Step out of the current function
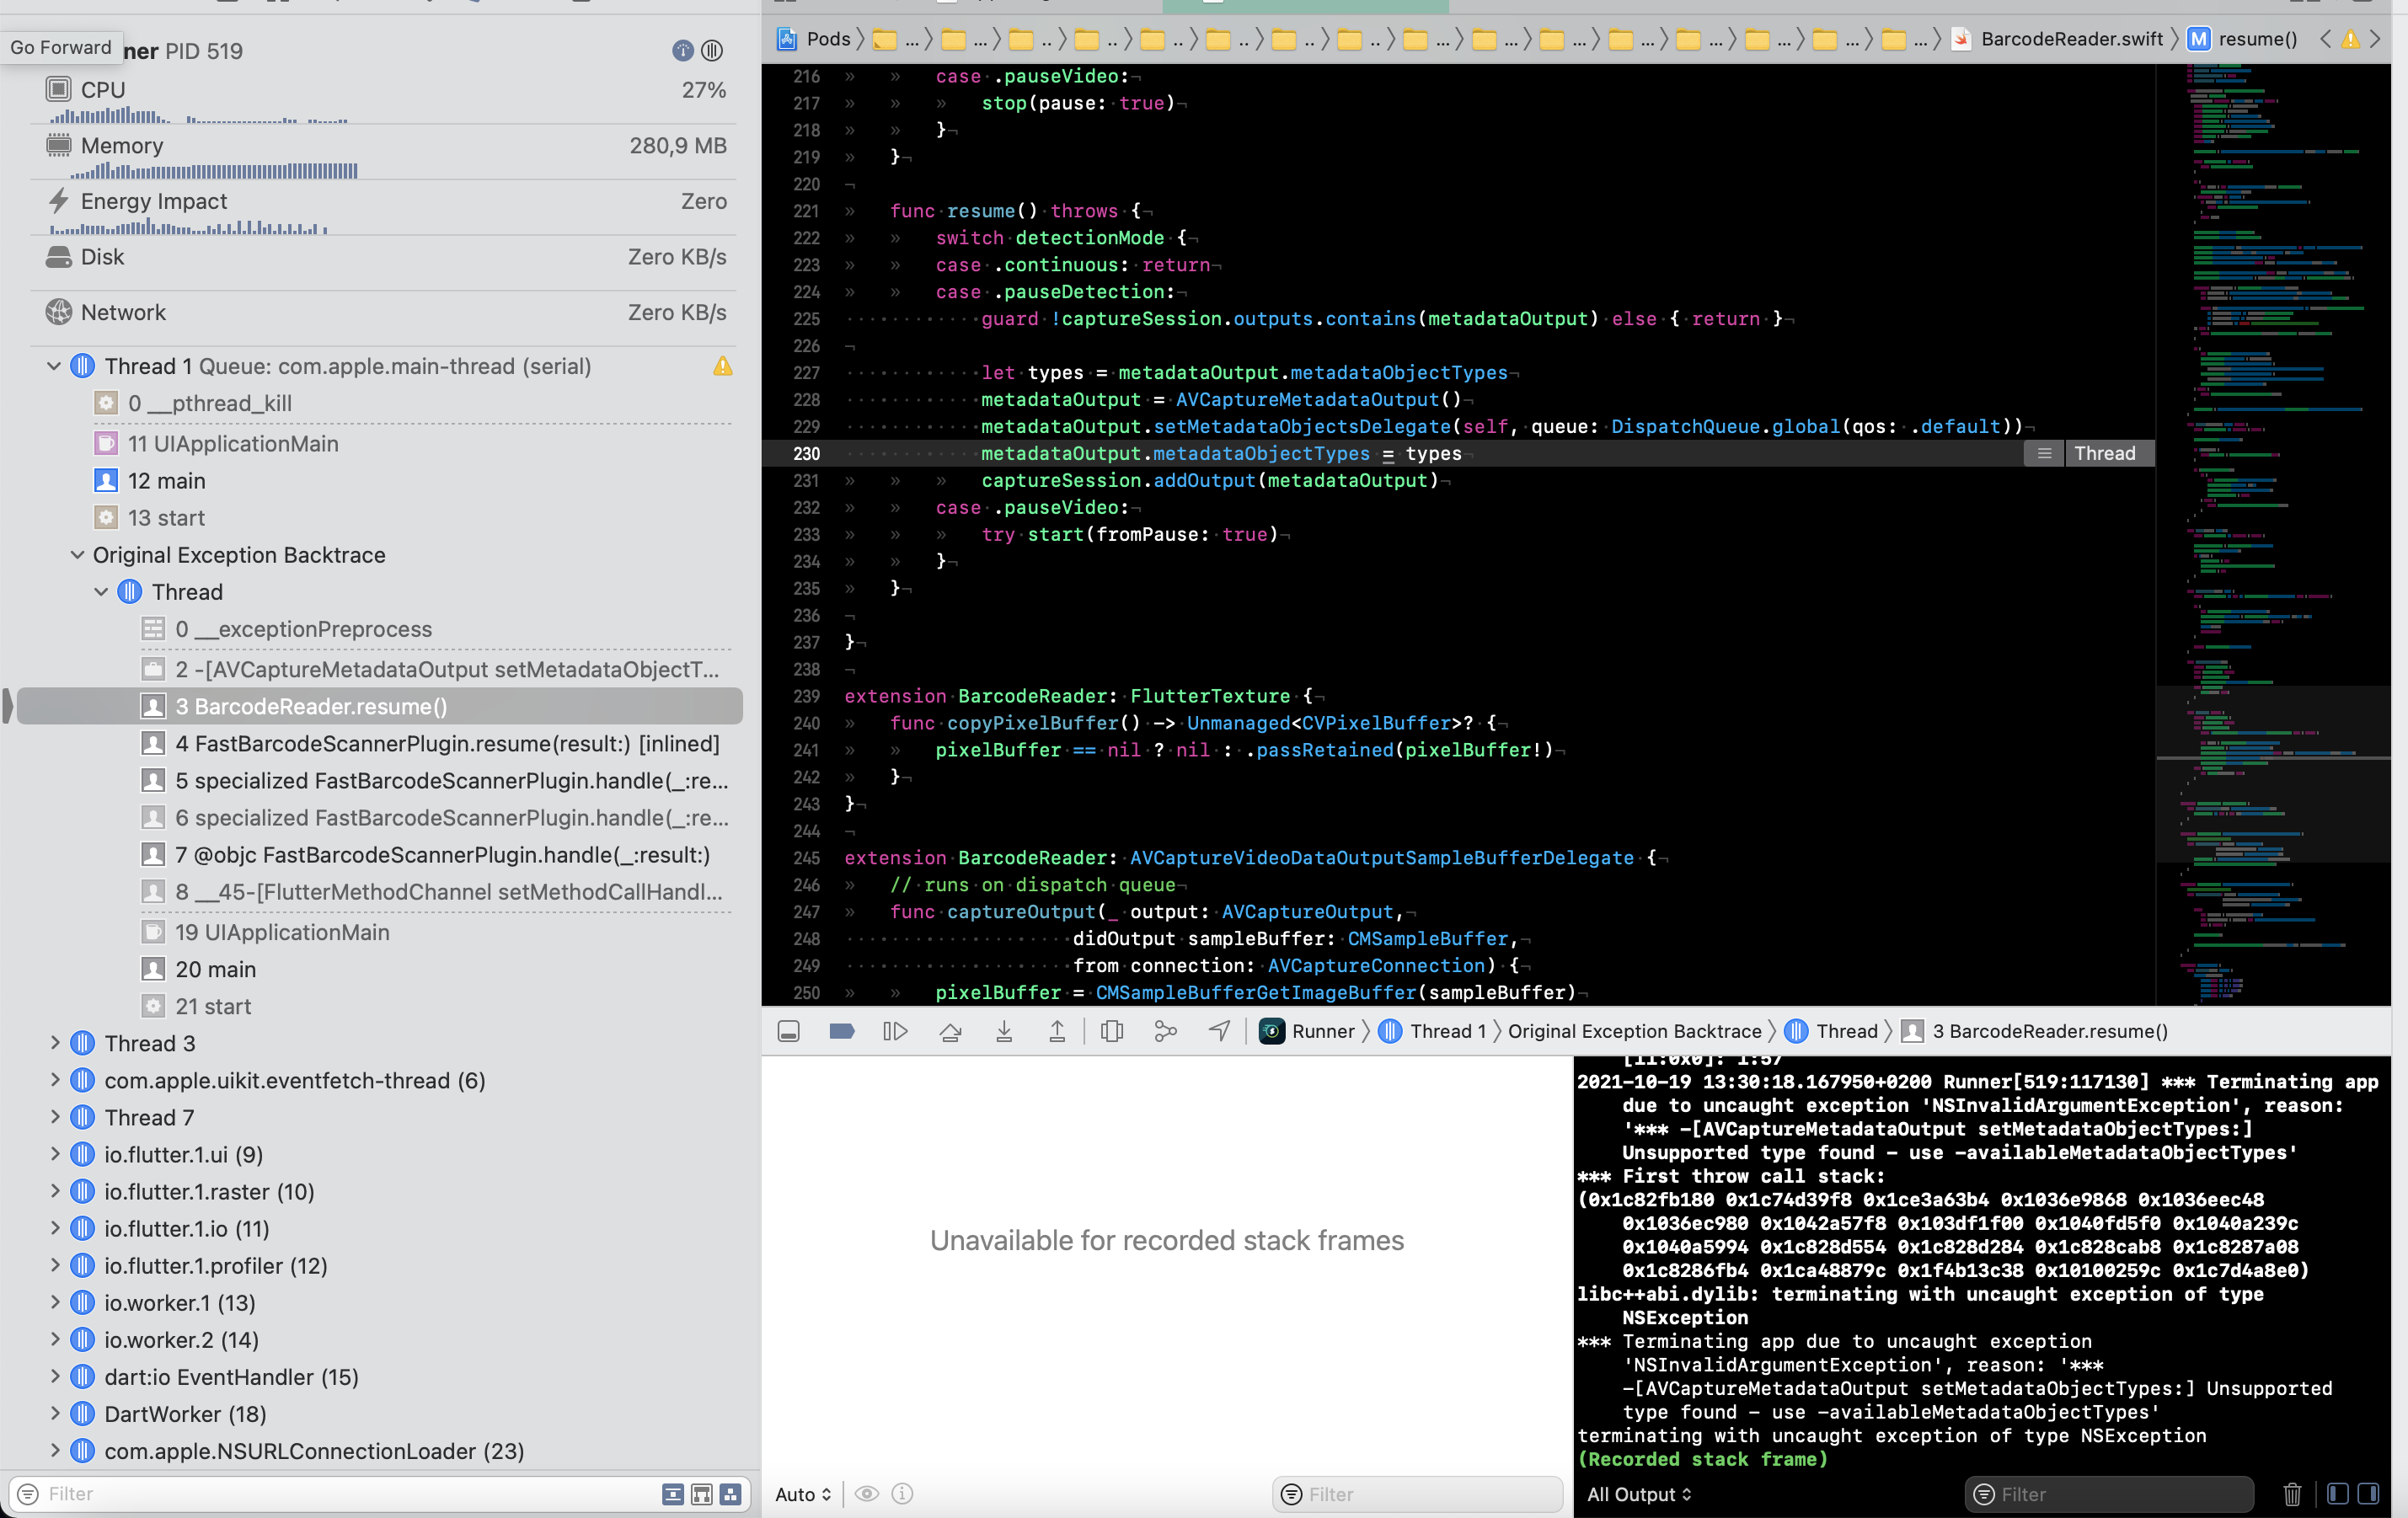Image resolution: width=2408 pixels, height=1518 pixels. (x=1057, y=1031)
